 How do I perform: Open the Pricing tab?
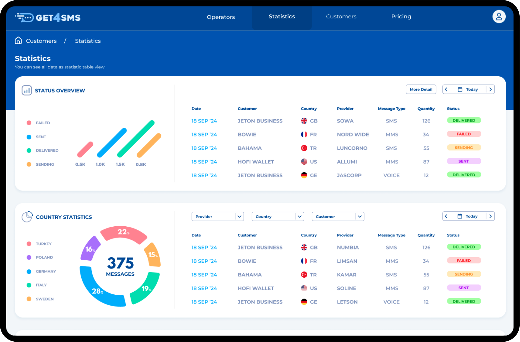click(x=401, y=17)
